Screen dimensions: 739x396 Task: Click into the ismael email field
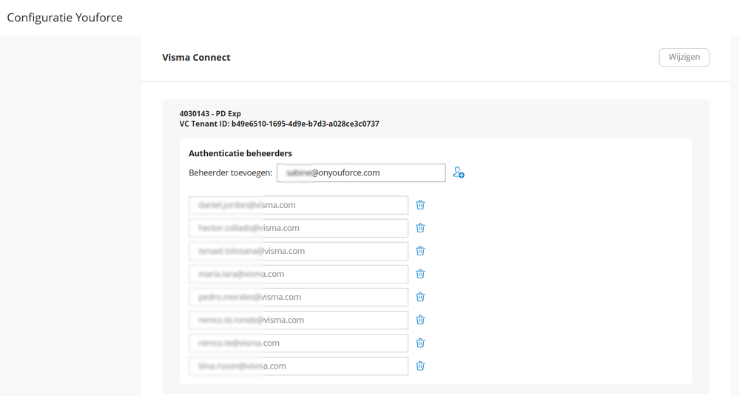[298, 251]
